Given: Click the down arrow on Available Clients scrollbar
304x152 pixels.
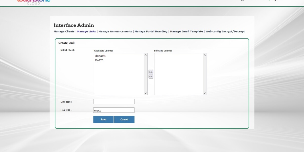Looking at the screenshot, I should [146, 93].
